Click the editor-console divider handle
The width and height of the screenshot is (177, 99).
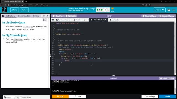(x=113, y=76)
